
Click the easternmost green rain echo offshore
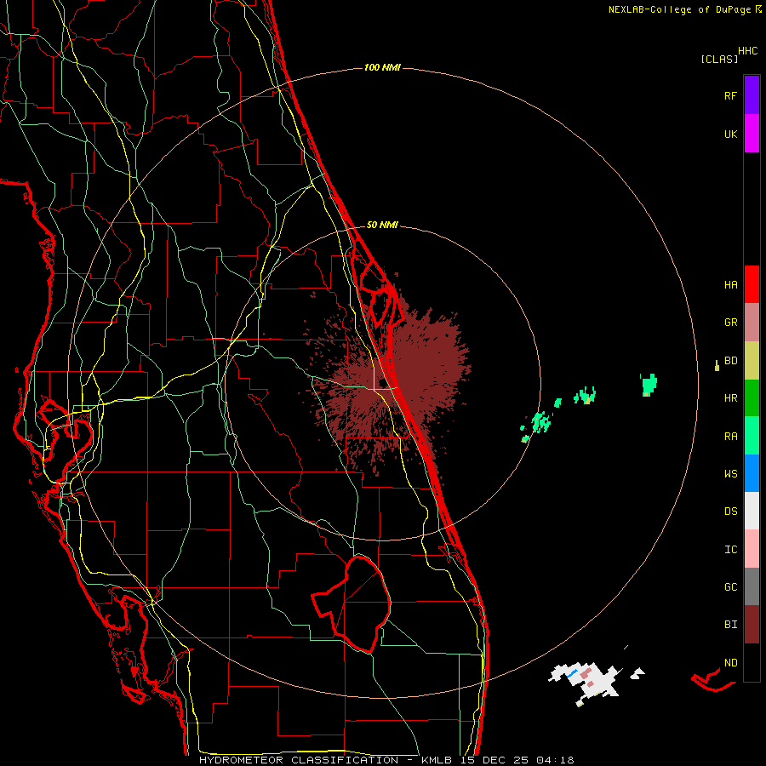pyautogui.click(x=649, y=385)
